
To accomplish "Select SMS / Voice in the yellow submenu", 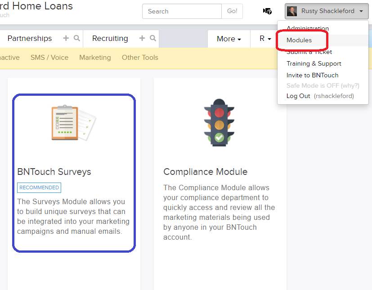I will (x=49, y=58).
